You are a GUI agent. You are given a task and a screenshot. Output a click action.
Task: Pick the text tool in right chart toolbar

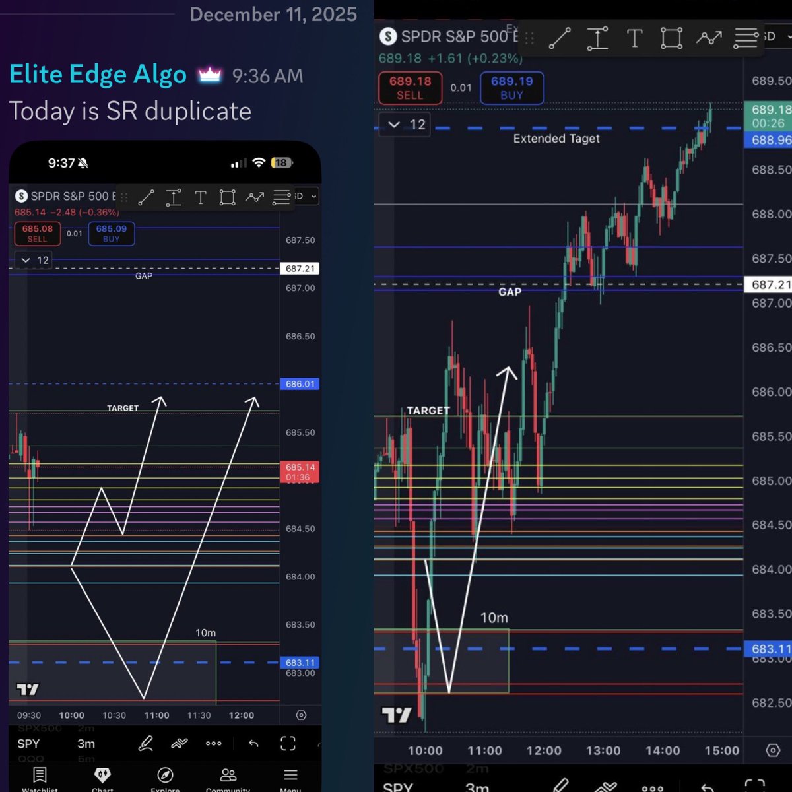click(x=634, y=38)
